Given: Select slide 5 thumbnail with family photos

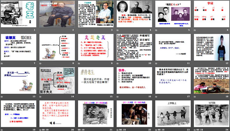Looking at the screenshot, I should click(173, 14).
